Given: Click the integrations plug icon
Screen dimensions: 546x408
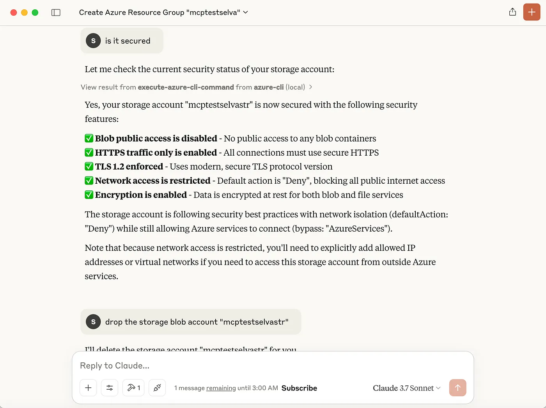Looking at the screenshot, I should [x=157, y=388].
